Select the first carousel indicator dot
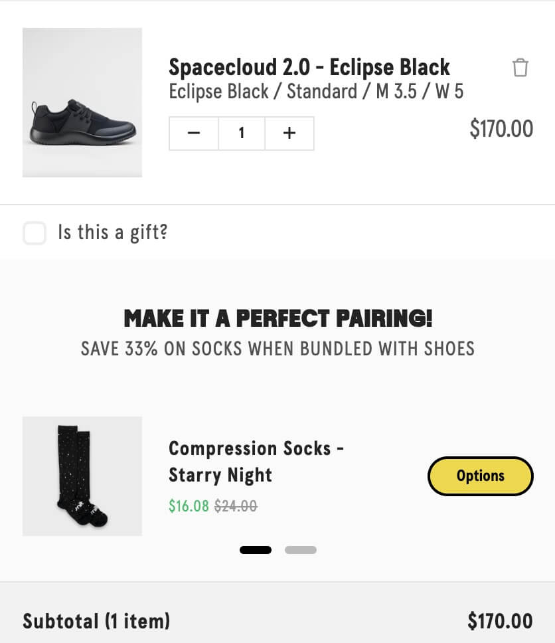The image size is (555, 643). [x=256, y=550]
